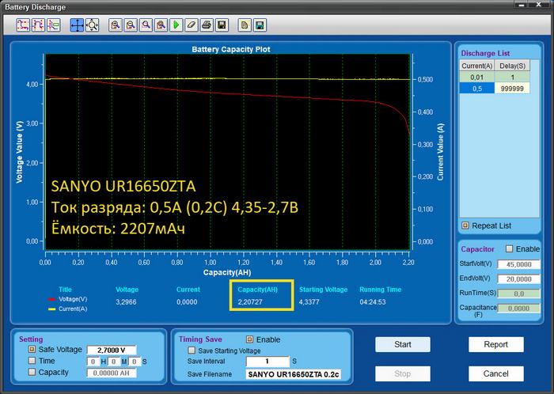Open the Report button

coord(495,345)
